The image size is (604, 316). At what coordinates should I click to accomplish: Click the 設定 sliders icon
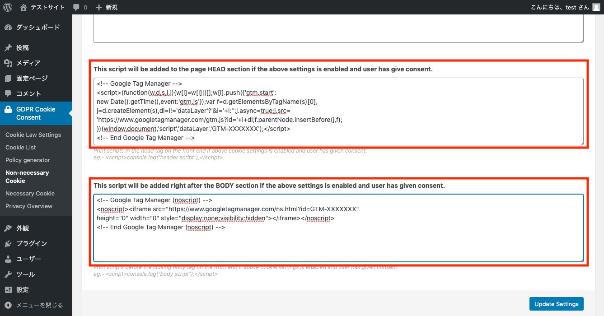pos(8,290)
